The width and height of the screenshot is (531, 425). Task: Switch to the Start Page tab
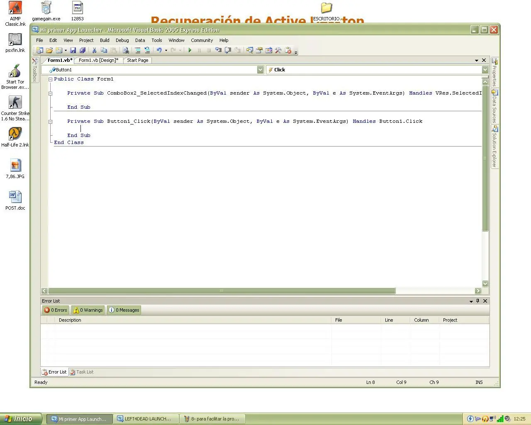point(137,60)
